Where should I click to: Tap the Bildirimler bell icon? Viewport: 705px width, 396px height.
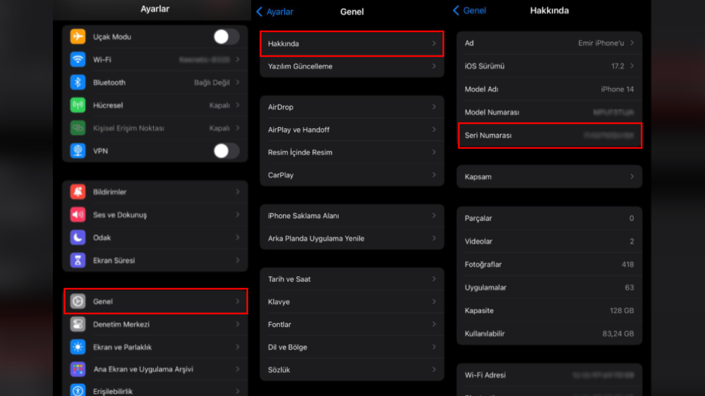pos(78,192)
